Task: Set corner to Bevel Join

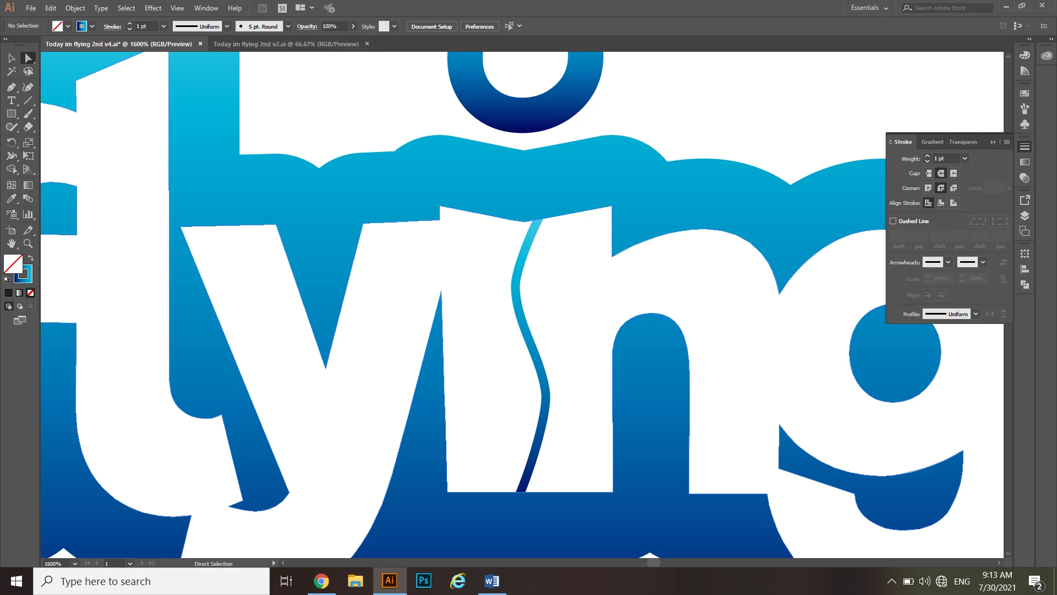Action: click(954, 188)
